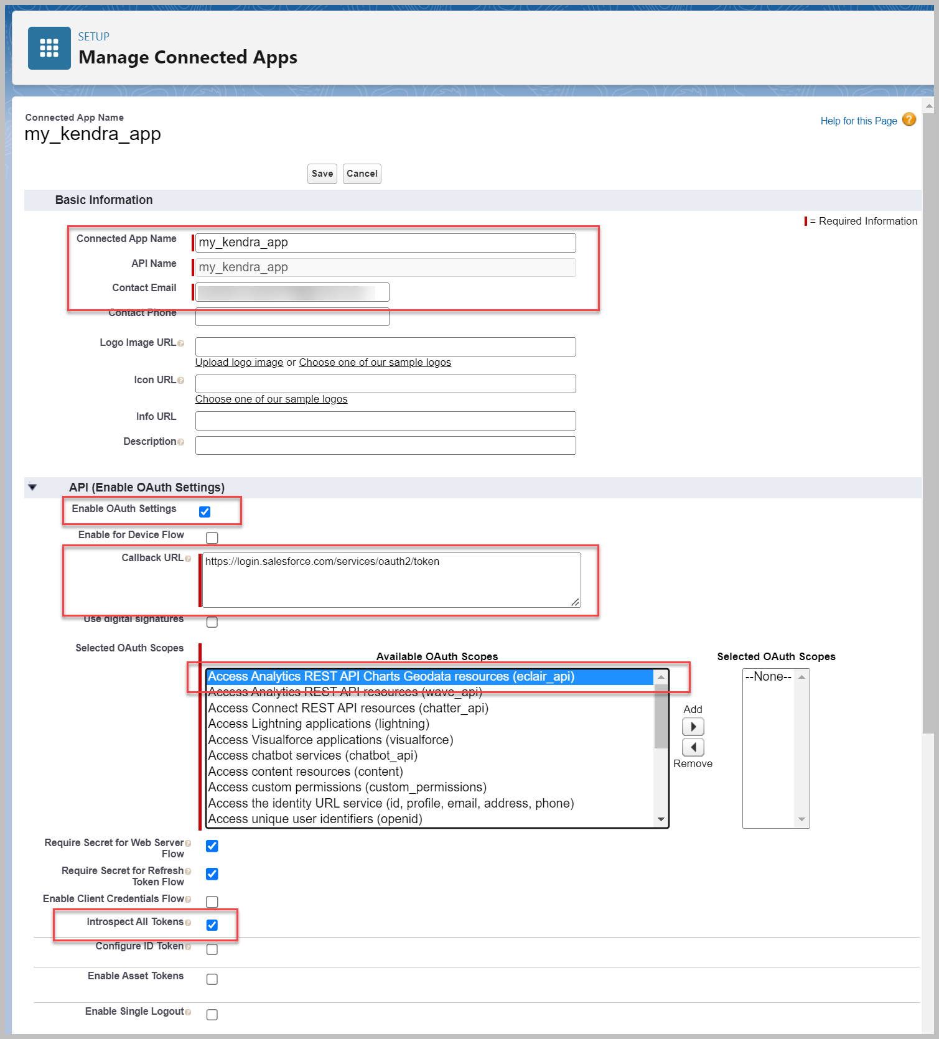
Task: Select Access Lightning applications scope
Action: (x=319, y=724)
